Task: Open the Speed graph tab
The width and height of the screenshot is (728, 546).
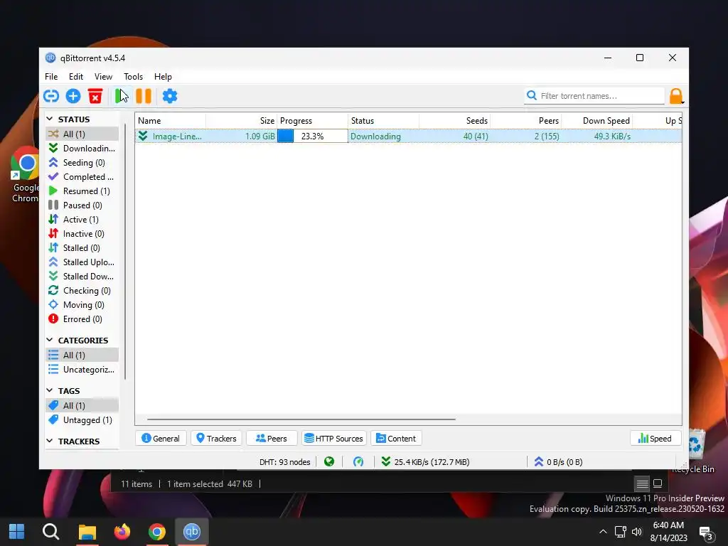Action: [655, 438]
